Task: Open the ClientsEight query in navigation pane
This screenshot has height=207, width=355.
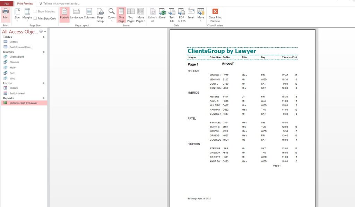Action: 17,57
